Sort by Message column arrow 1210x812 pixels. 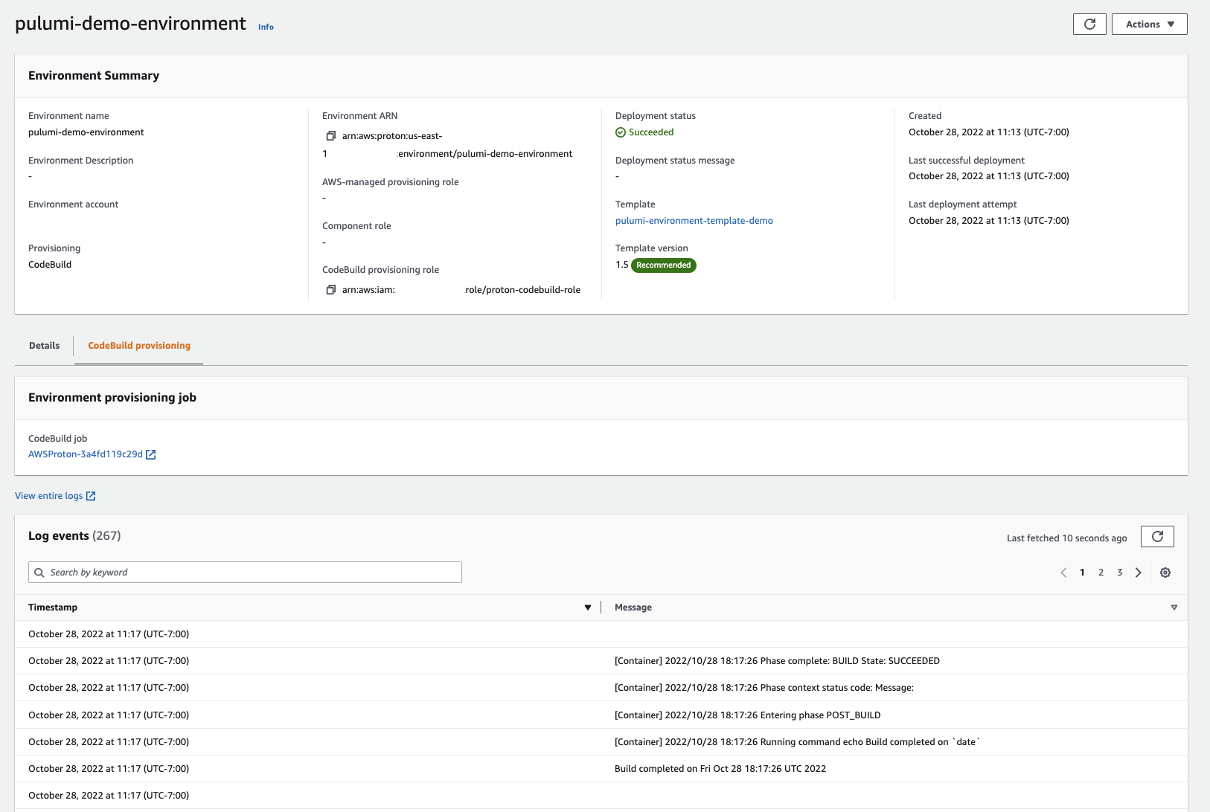coord(1174,608)
